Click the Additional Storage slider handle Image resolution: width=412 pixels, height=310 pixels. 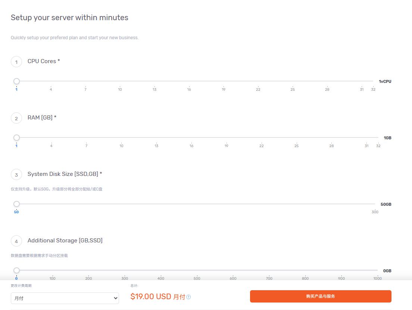pos(16,270)
